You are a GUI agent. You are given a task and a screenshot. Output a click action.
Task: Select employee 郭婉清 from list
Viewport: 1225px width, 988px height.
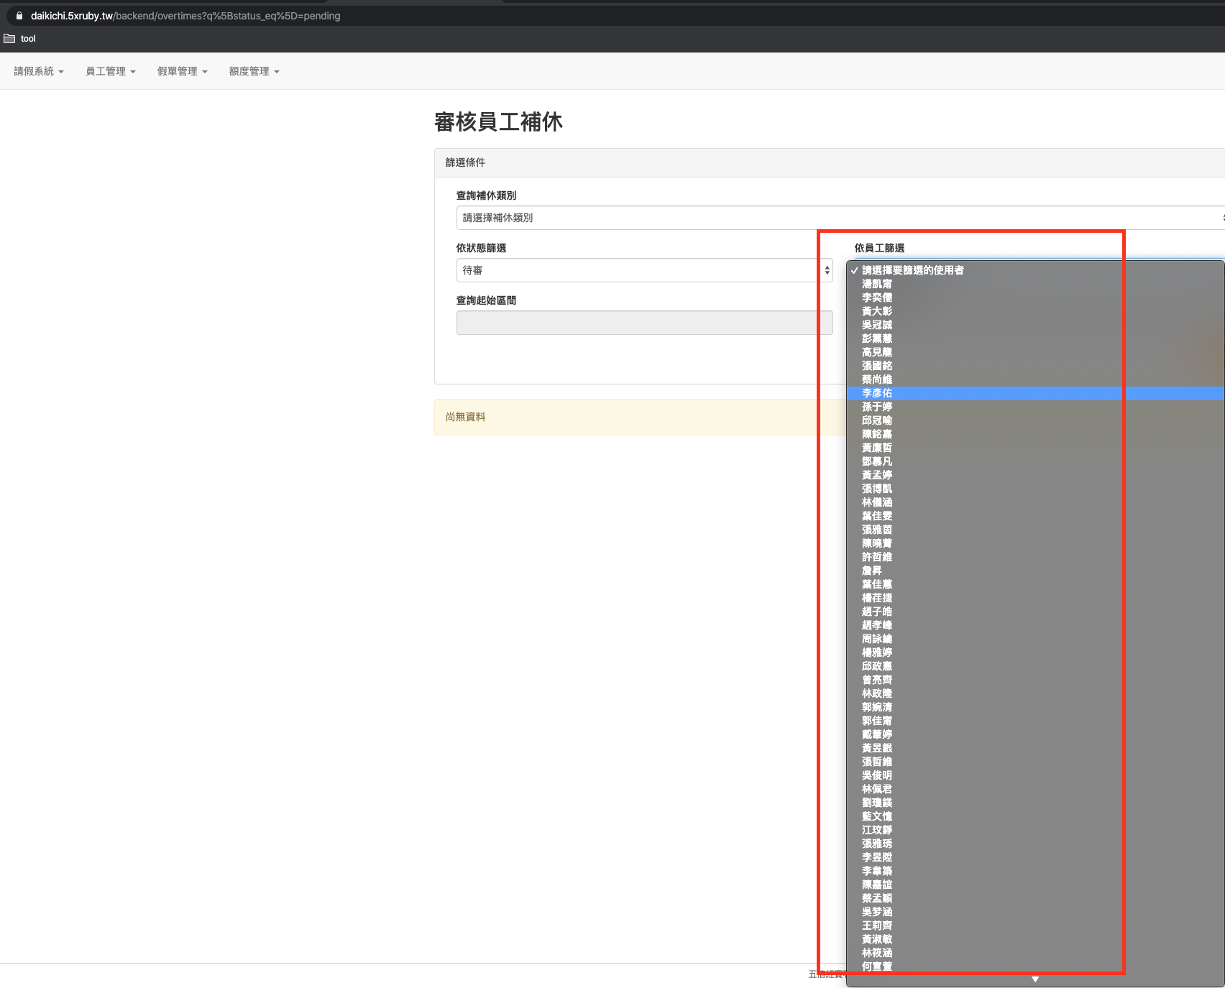point(1035,707)
